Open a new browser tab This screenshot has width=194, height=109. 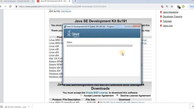point(75,1)
